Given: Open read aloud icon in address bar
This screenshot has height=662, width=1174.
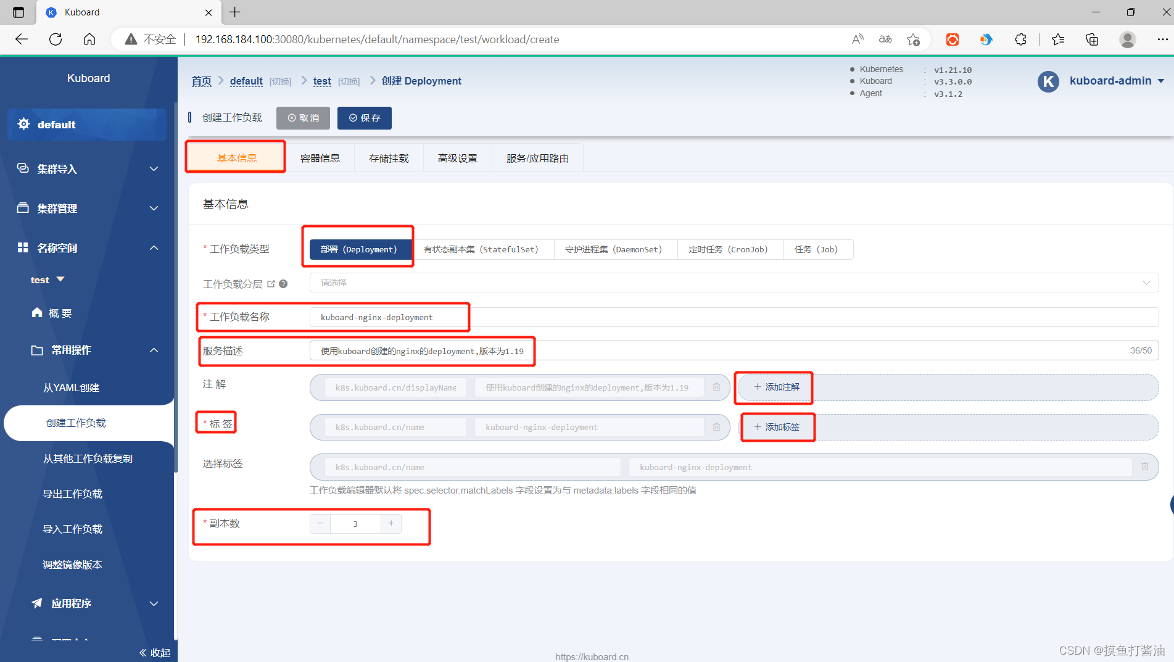Looking at the screenshot, I should point(858,39).
